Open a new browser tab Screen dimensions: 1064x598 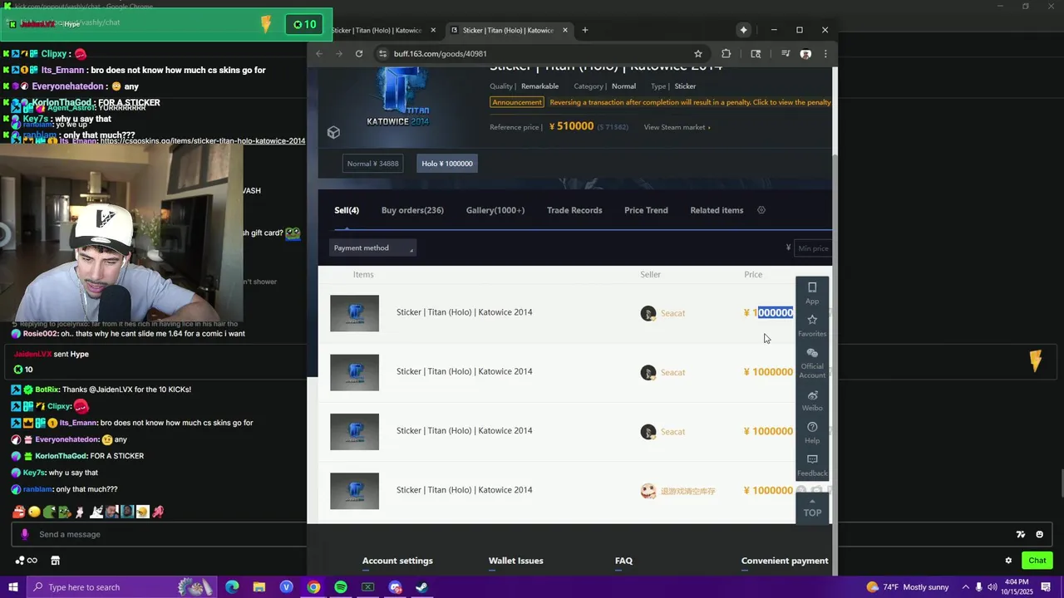pos(585,31)
